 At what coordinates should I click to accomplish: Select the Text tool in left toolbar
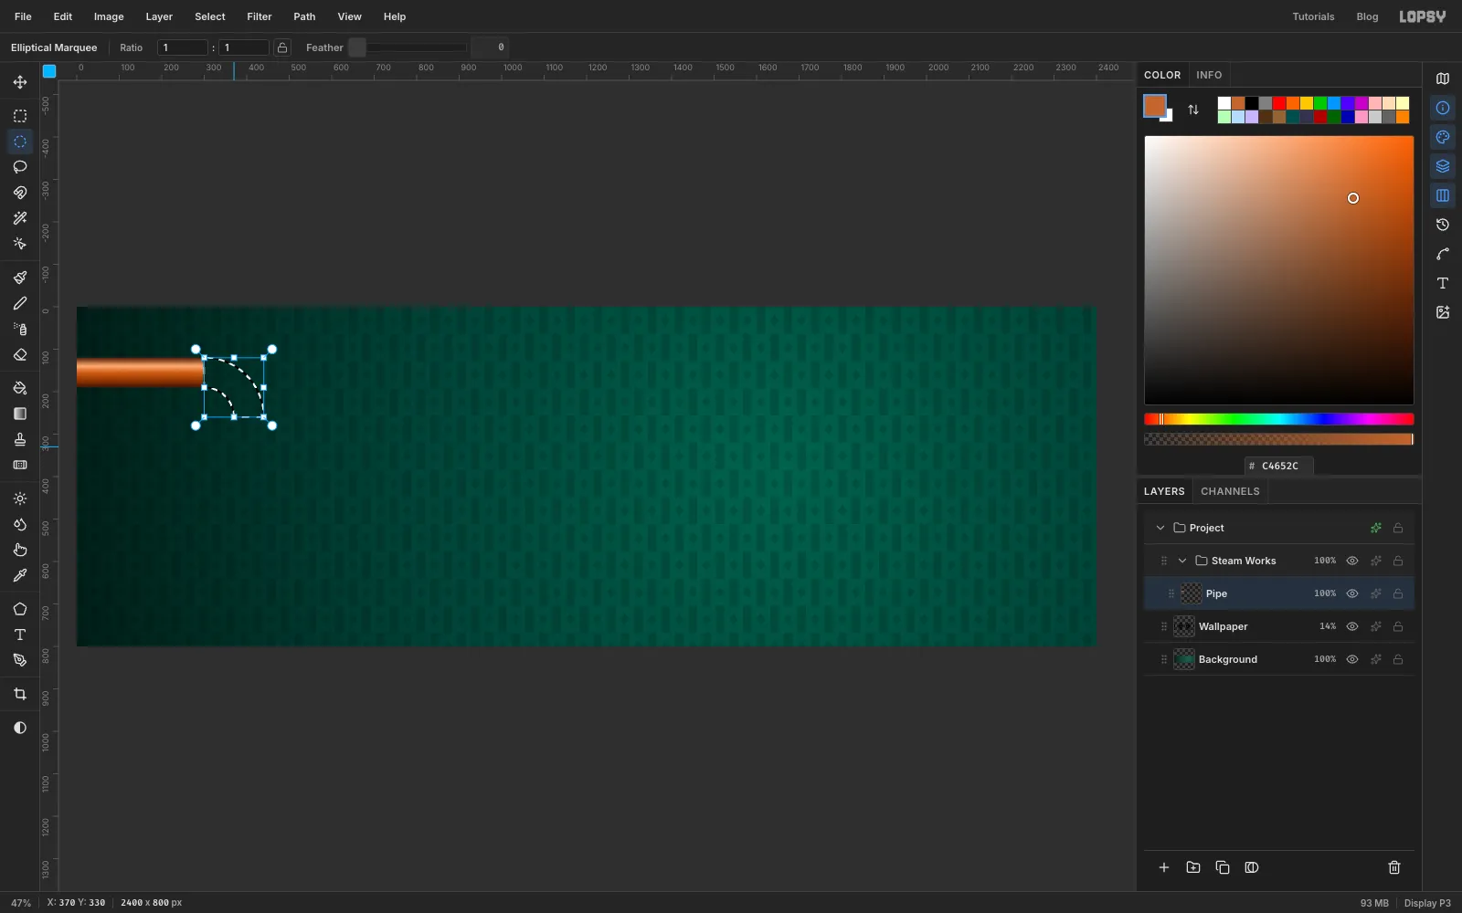(20, 635)
